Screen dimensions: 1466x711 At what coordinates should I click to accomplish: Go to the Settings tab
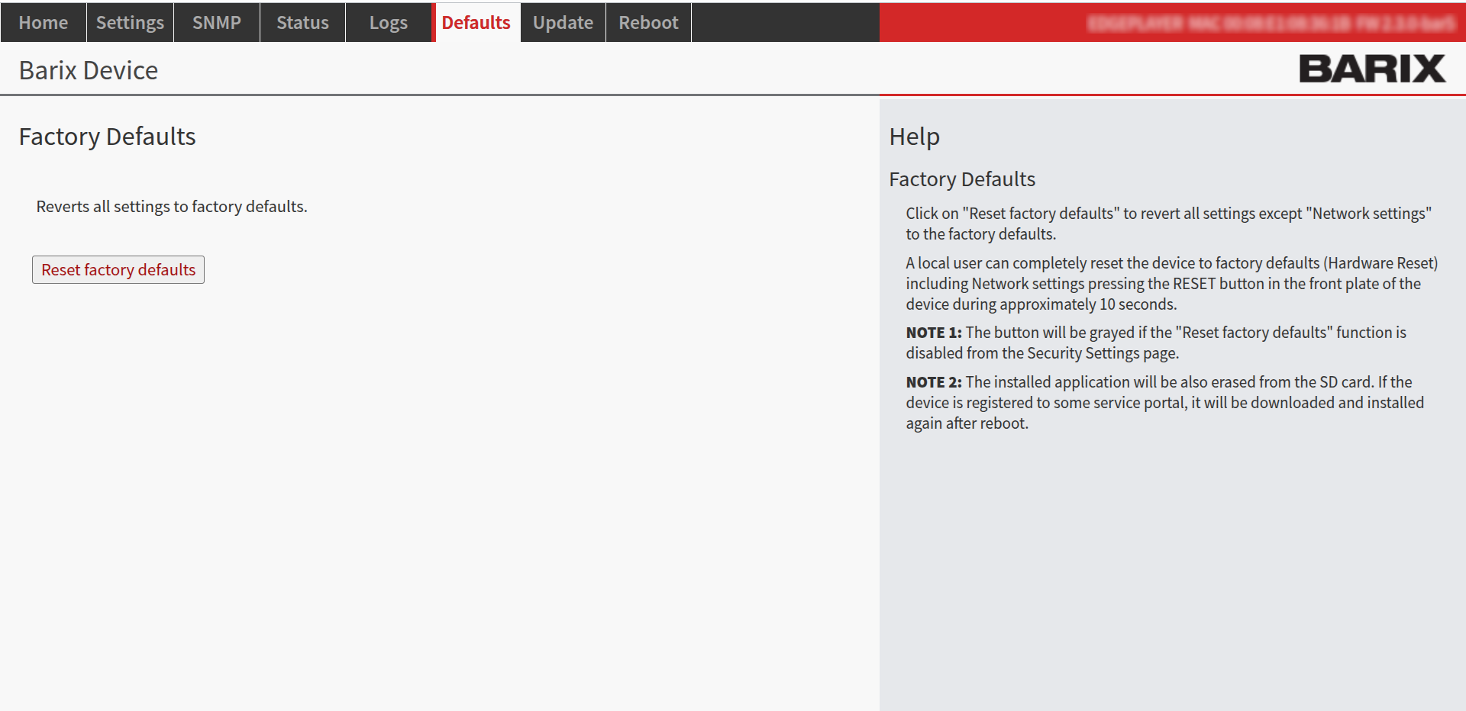(x=130, y=23)
